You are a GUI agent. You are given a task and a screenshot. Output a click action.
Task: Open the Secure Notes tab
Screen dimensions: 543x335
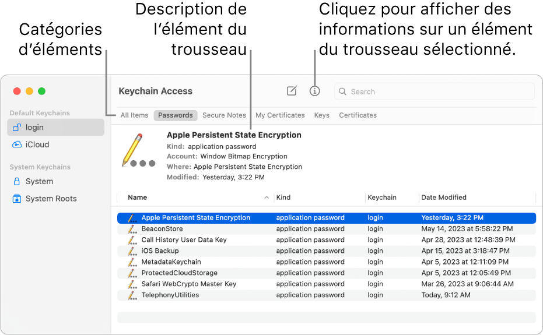tap(224, 115)
